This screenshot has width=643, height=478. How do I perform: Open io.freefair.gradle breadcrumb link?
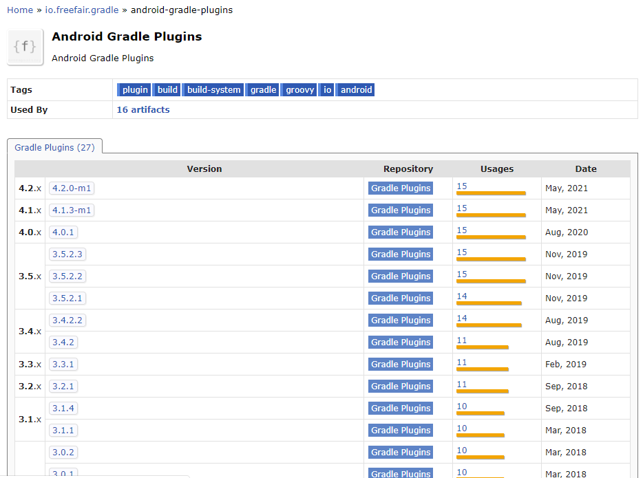(82, 10)
